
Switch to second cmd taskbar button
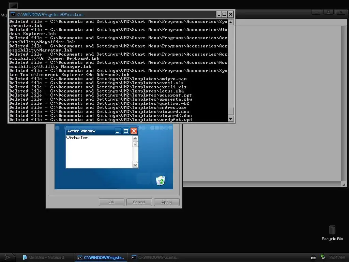(154, 257)
